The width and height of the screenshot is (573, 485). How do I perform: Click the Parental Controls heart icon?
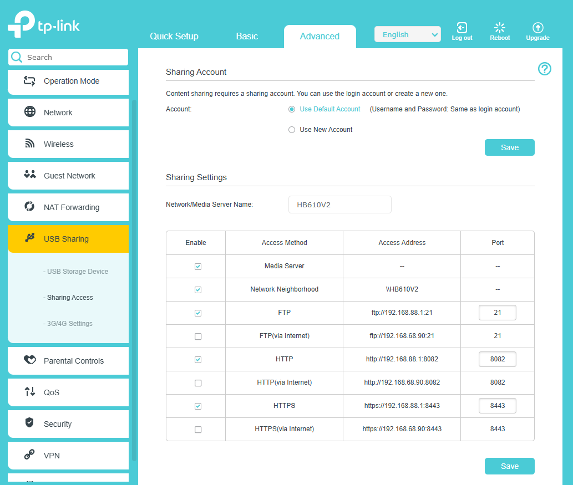pos(30,360)
